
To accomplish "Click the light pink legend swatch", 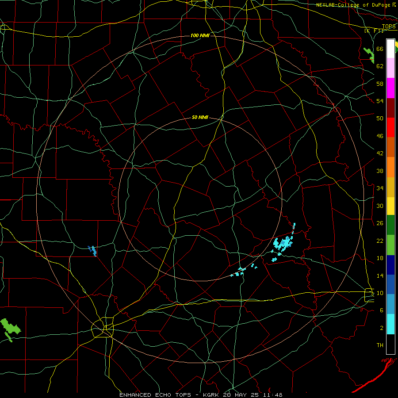I will click(x=390, y=68).
